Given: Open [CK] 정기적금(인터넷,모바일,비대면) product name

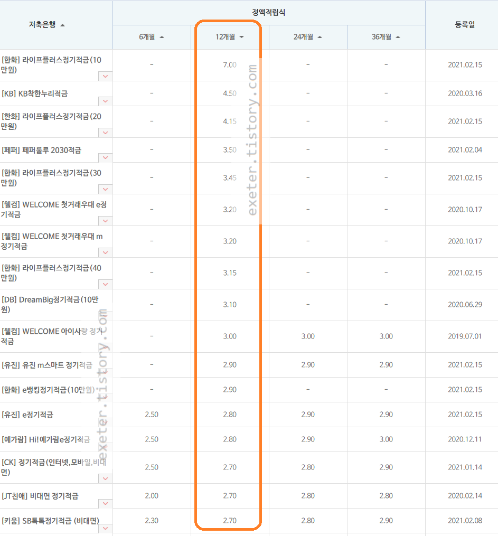Looking at the screenshot, I should [x=54, y=467].
